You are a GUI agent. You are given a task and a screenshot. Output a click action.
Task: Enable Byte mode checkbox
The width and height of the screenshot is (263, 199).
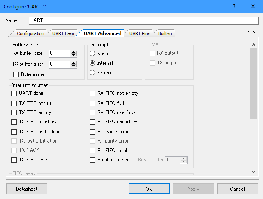(x=16, y=74)
